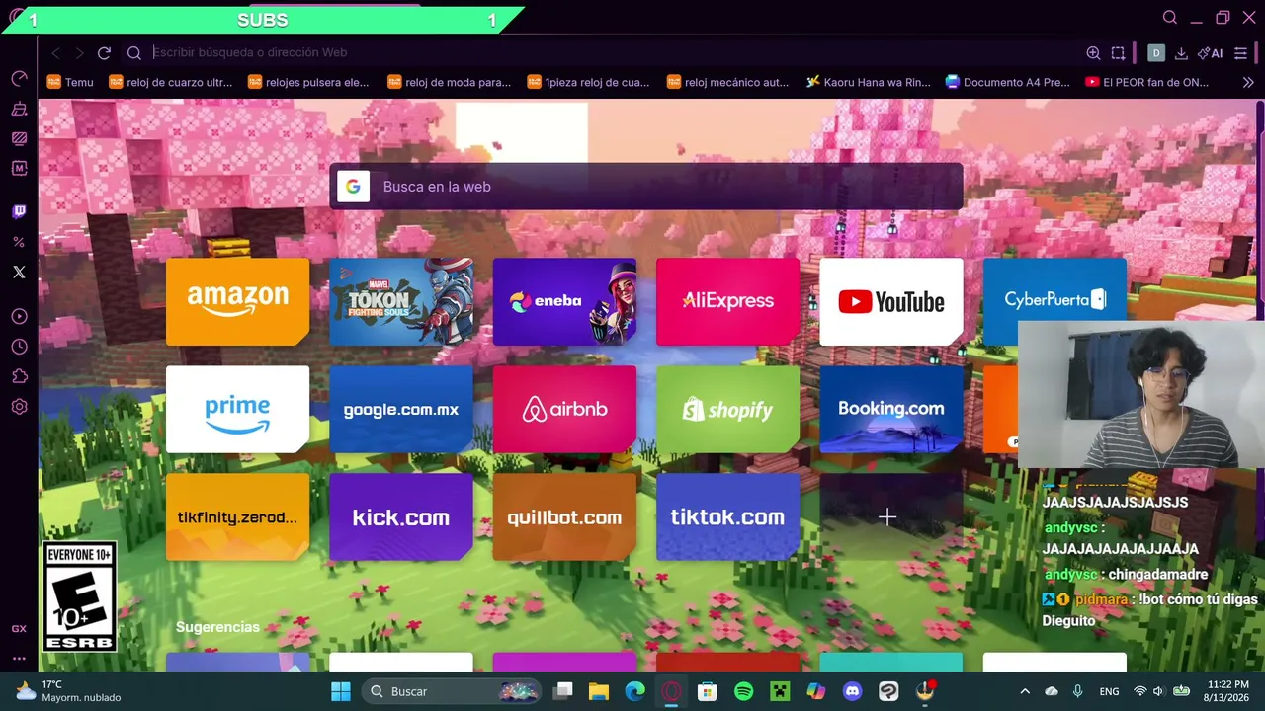This screenshot has height=711, width=1265.
Task: Open the downloads icon in the toolbar
Action: click(1181, 53)
